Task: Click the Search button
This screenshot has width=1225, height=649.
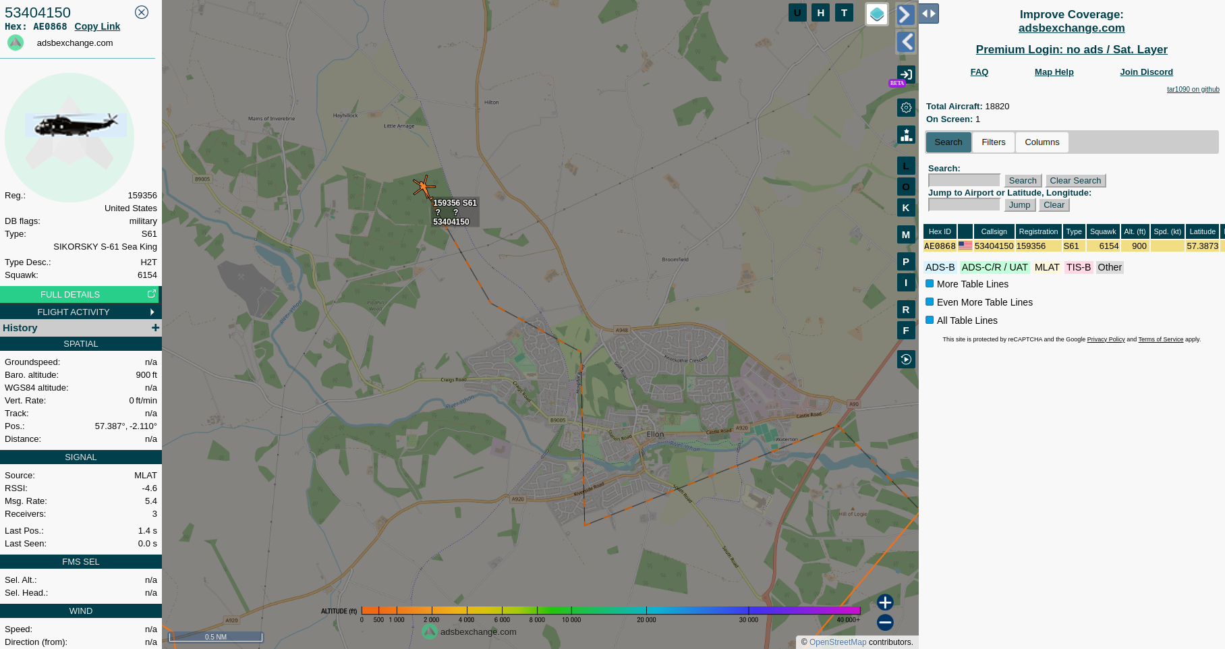Action: click(x=1023, y=181)
